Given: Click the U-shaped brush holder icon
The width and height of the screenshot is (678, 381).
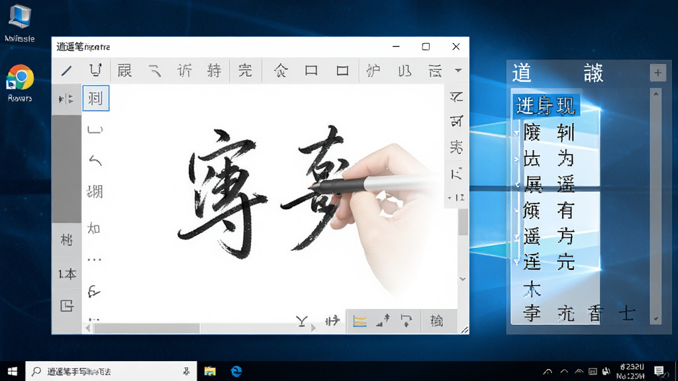Looking at the screenshot, I should [x=95, y=70].
